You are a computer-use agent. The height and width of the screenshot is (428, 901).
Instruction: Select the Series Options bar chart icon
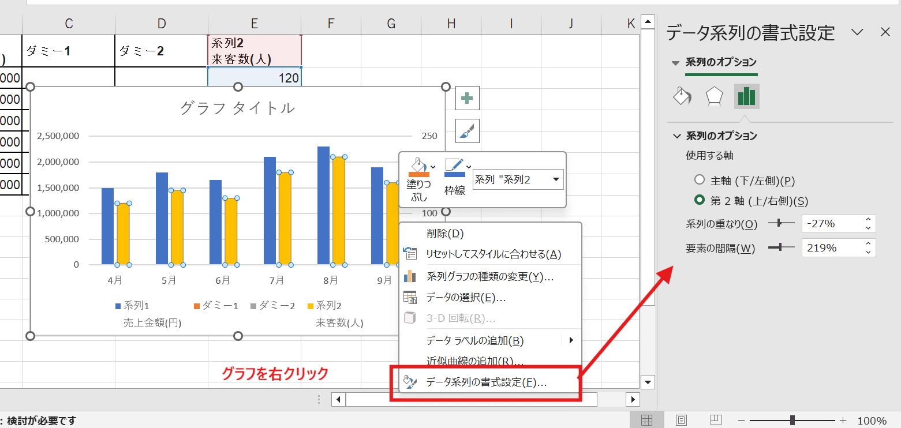[746, 96]
